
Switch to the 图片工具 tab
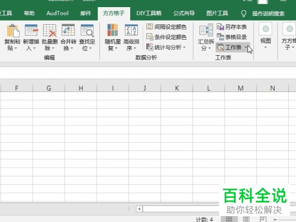(x=217, y=13)
